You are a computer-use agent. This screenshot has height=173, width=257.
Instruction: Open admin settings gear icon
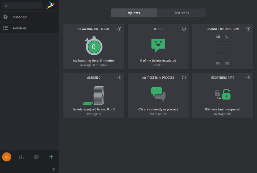(36, 157)
